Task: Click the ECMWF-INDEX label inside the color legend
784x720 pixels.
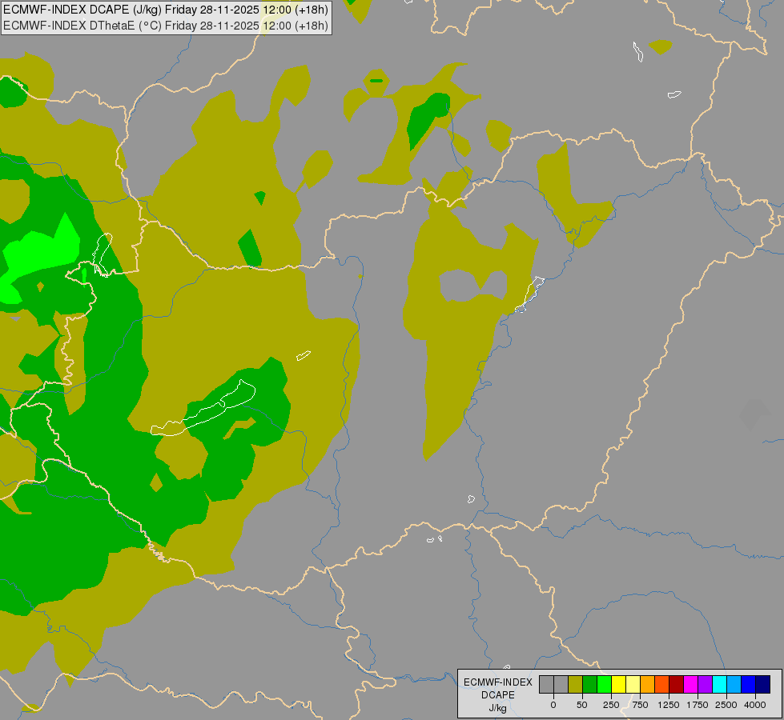Action: click(x=498, y=682)
